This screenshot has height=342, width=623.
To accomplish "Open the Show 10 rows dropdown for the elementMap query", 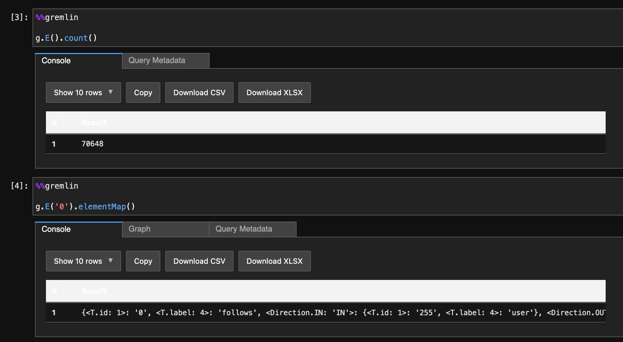I will 83,261.
